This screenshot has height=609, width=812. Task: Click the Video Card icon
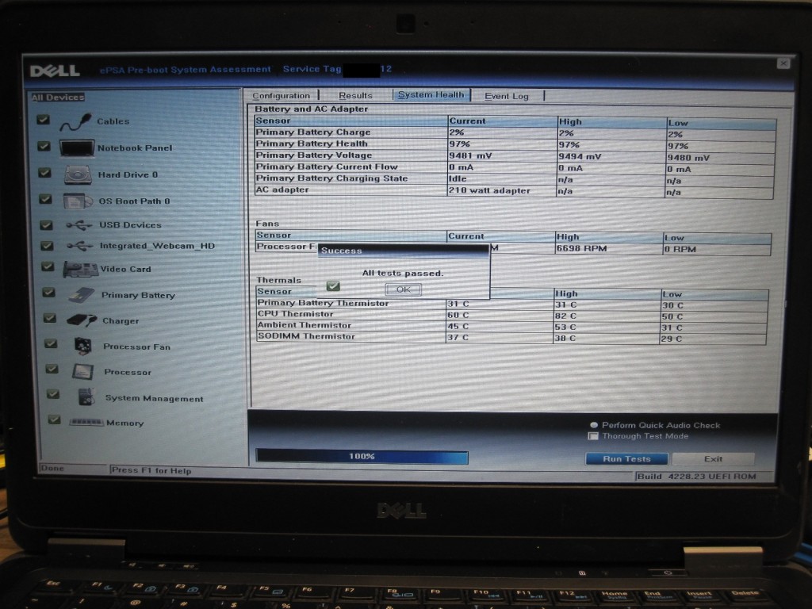80,270
